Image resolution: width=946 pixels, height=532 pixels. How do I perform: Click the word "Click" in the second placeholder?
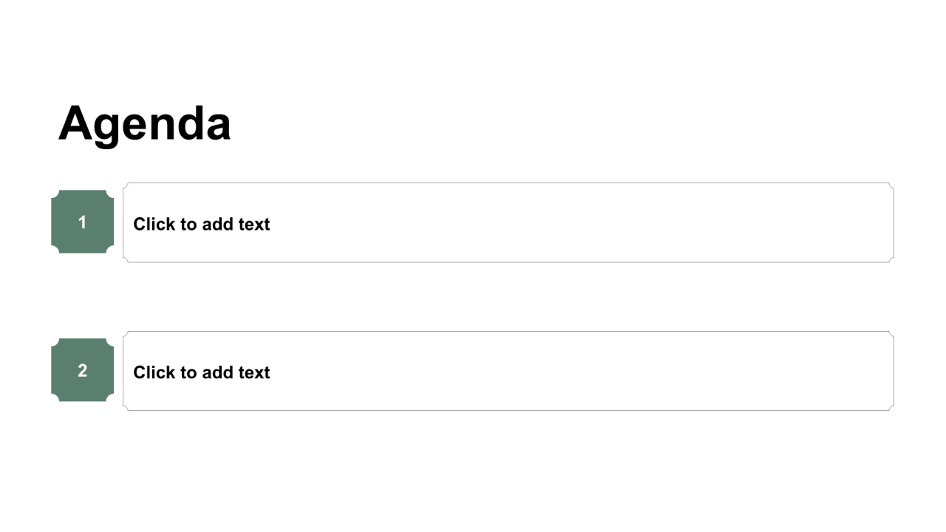[x=153, y=372]
